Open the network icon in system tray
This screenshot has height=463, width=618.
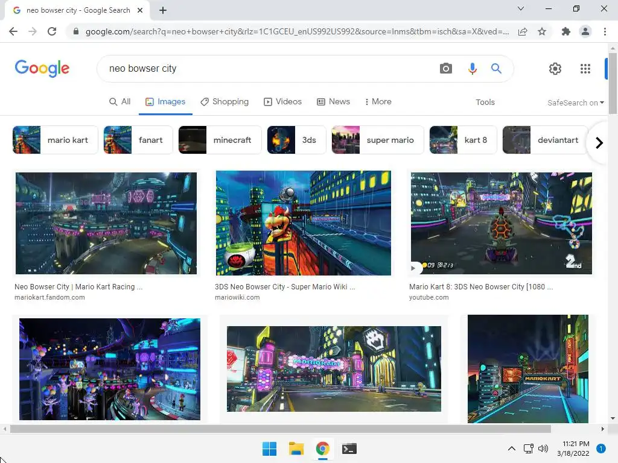tap(528, 449)
